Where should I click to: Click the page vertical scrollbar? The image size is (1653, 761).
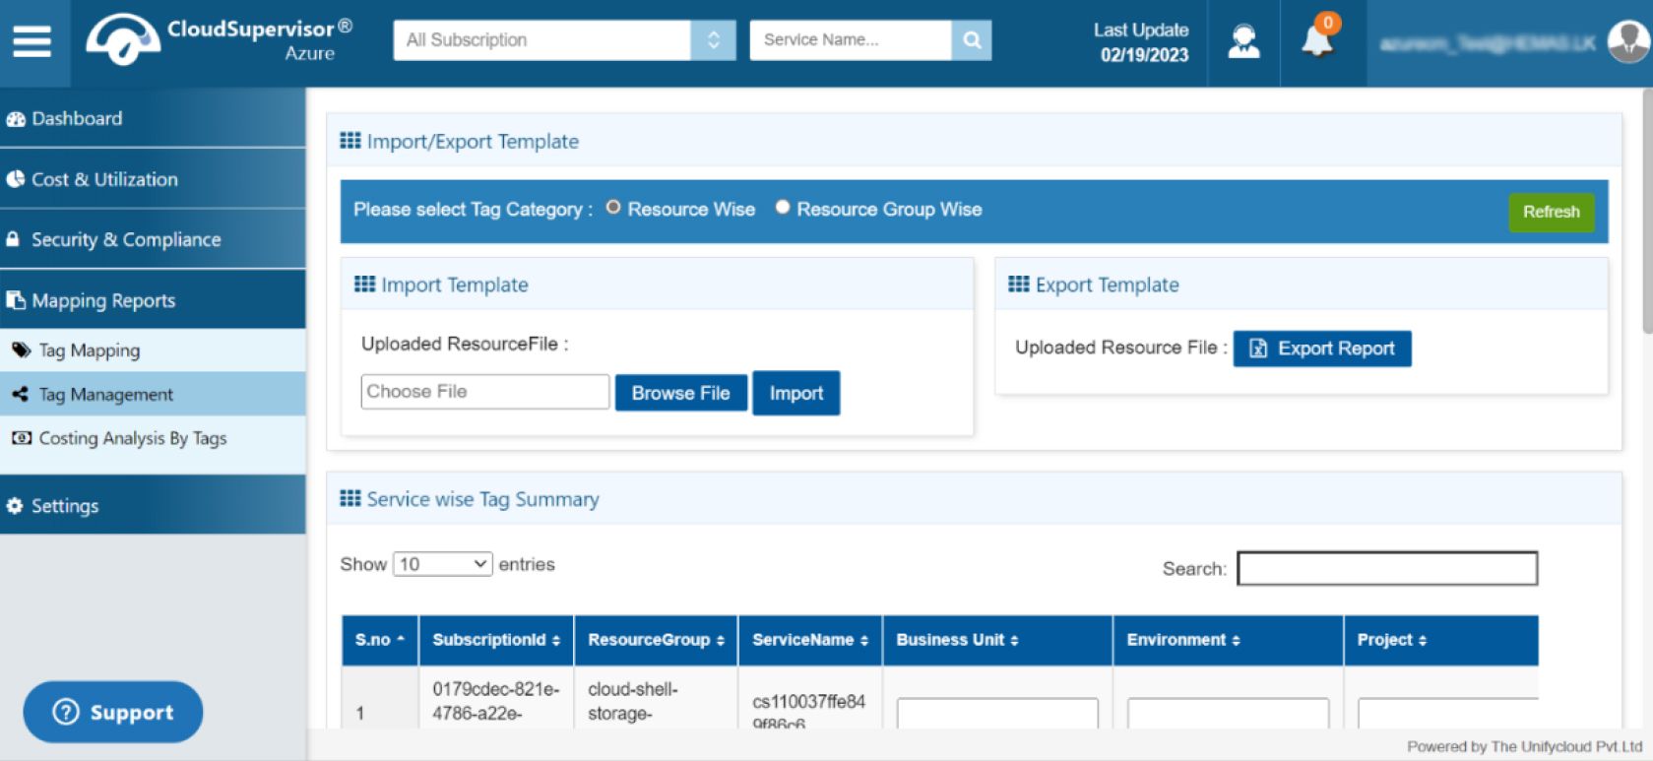1647,212
